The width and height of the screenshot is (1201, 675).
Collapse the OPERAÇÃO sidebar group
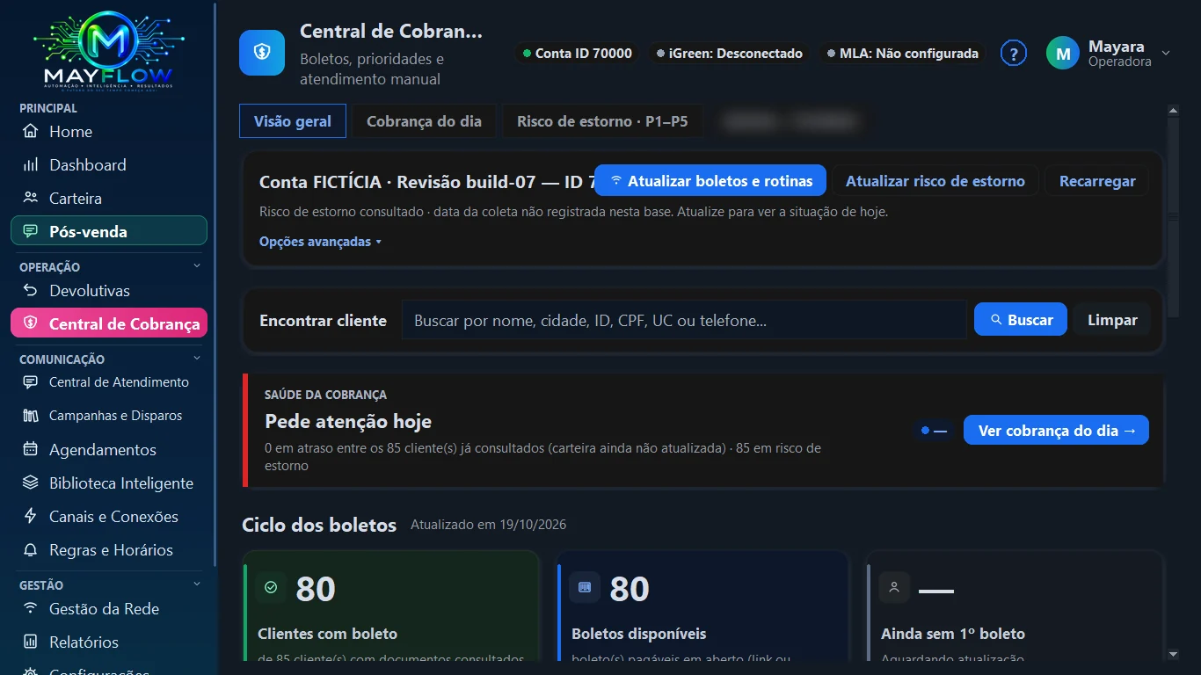tap(197, 266)
